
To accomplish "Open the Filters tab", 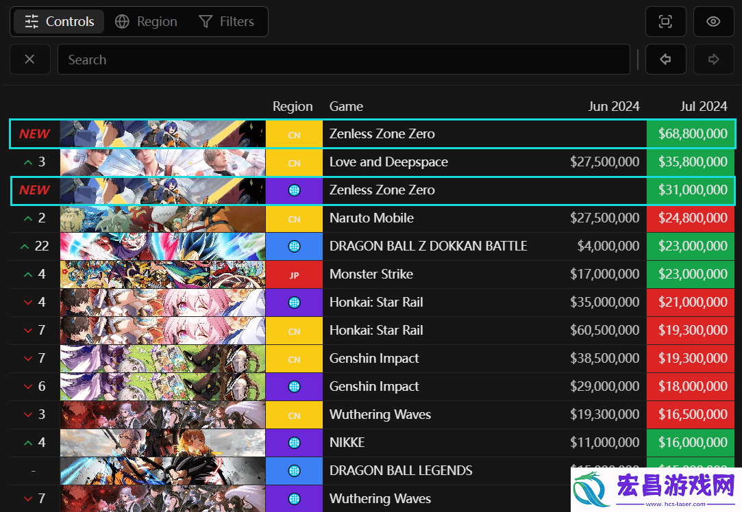I will click(227, 22).
